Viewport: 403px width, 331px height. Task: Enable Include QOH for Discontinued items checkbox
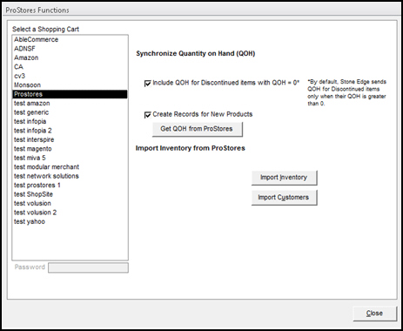148,84
